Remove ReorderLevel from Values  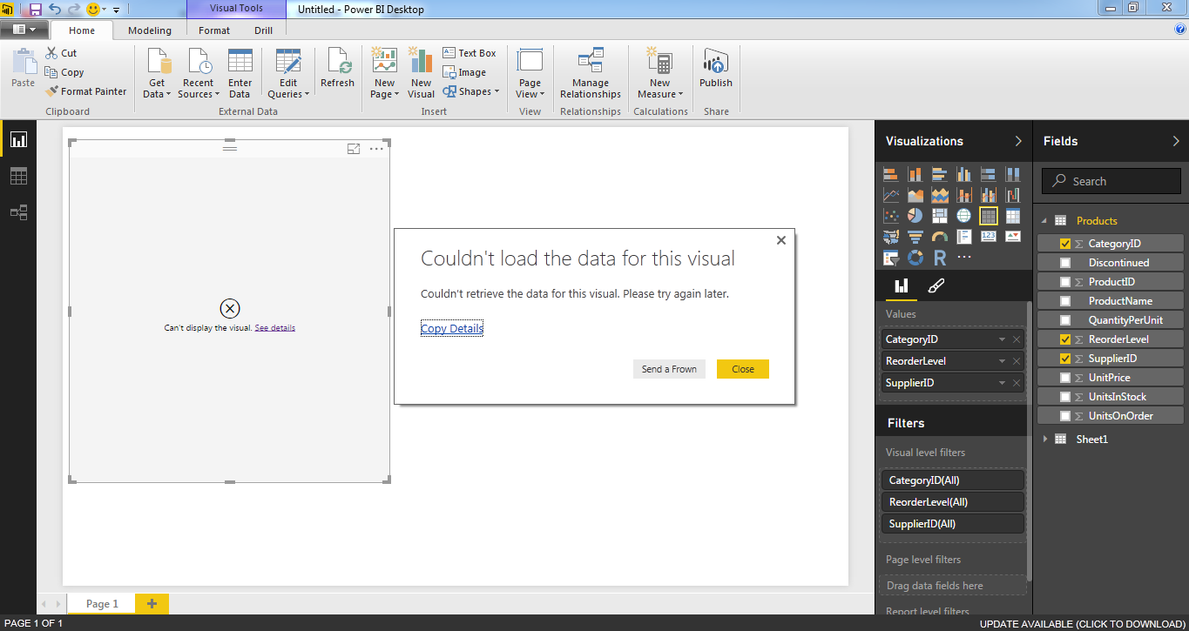pyautogui.click(x=1017, y=361)
